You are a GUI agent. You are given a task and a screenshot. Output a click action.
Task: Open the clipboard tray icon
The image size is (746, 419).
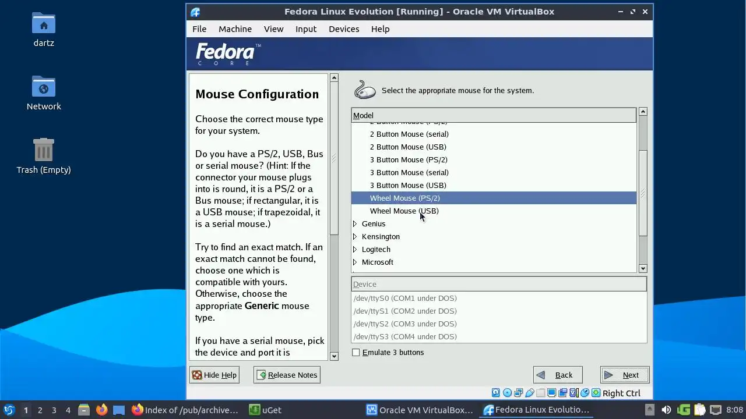(x=700, y=410)
